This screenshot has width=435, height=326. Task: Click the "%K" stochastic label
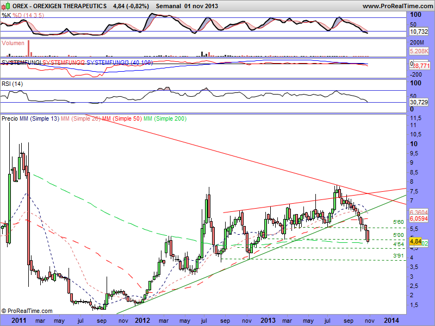[6, 15]
